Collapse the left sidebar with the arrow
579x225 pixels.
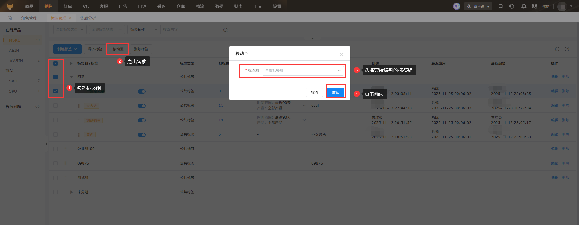(x=46, y=144)
